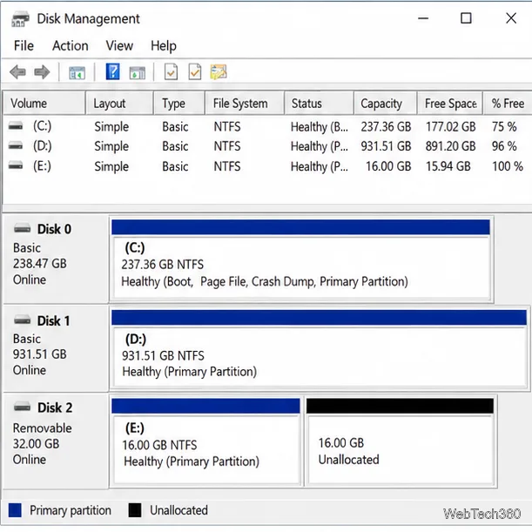The width and height of the screenshot is (532, 532).
Task: Select the (E:) volume row label
Action: click(x=42, y=166)
